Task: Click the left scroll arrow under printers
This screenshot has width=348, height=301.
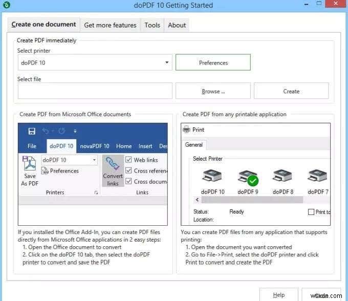Action: (197, 200)
